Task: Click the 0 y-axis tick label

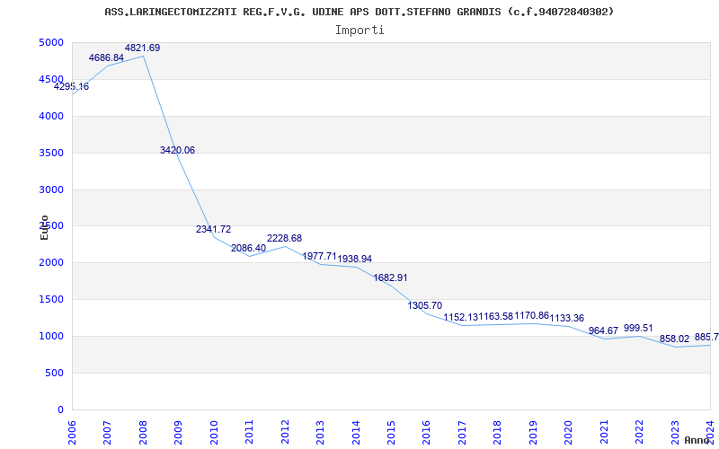Action: click(60, 409)
